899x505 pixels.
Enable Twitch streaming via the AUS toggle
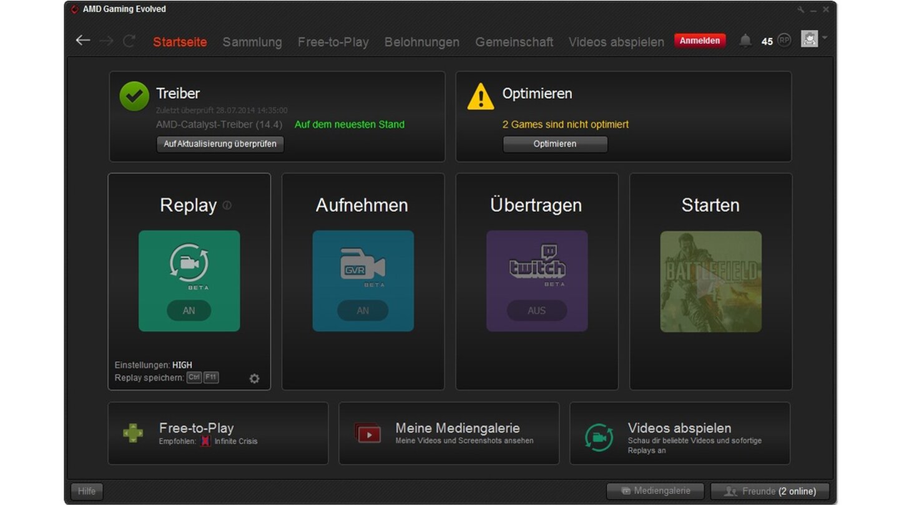tap(537, 310)
